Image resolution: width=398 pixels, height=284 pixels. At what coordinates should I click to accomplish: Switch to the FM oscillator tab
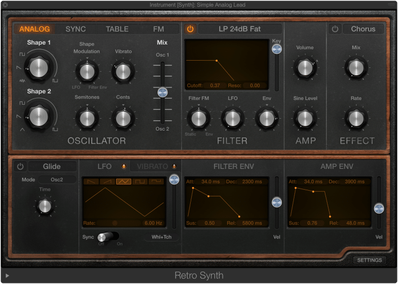coord(159,29)
